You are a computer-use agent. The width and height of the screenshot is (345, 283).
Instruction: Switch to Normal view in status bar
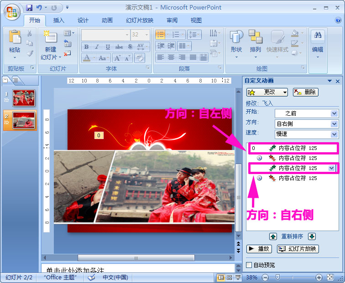point(221,278)
